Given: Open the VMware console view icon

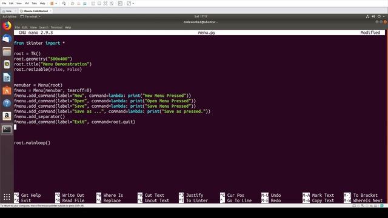Looking at the screenshot, I should 120,4.
